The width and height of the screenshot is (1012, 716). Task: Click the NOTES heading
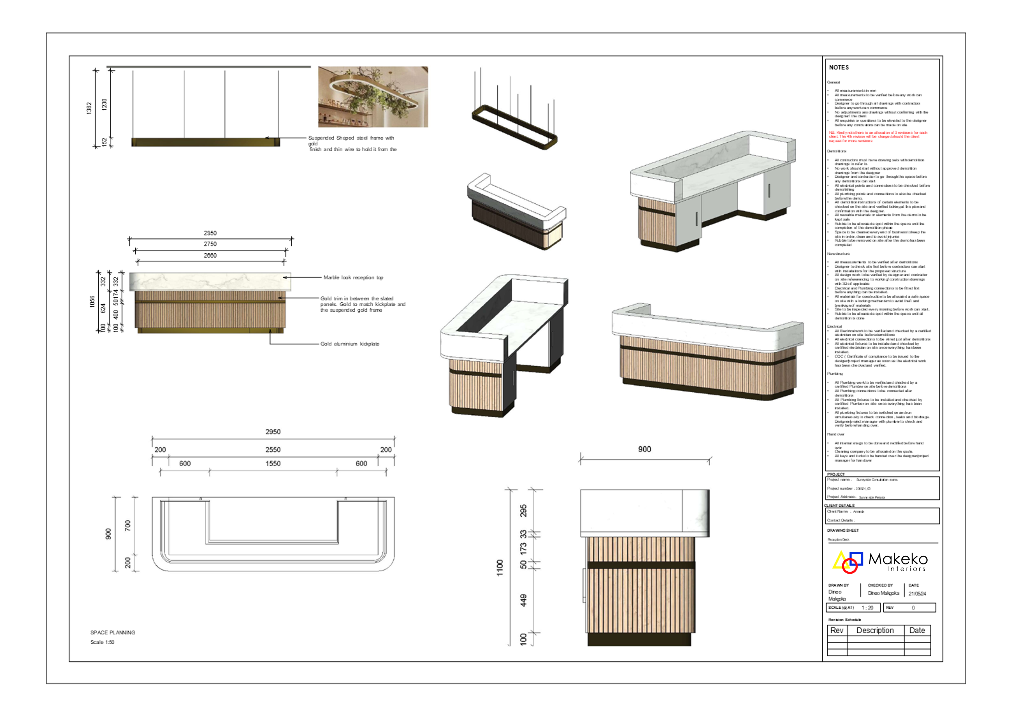[x=839, y=67]
